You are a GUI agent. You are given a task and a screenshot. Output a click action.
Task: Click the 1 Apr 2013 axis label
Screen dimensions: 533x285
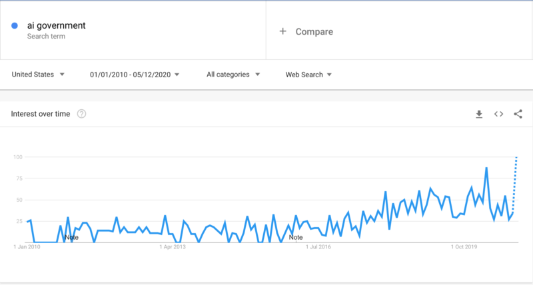[173, 247]
